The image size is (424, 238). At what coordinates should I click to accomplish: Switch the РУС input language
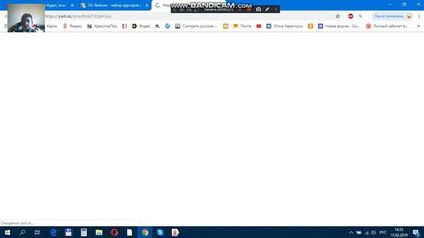pyautogui.click(x=383, y=232)
